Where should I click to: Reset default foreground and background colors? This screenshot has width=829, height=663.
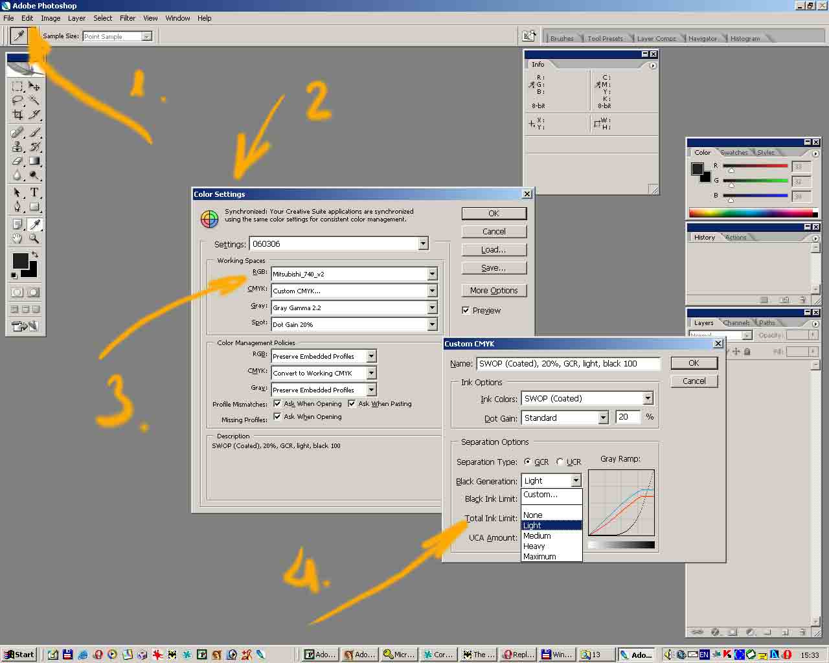[x=14, y=276]
